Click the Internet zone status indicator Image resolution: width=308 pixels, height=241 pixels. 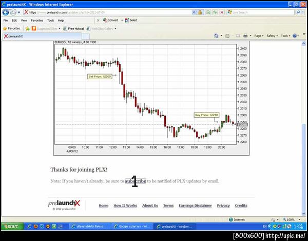click(x=237, y=219)
